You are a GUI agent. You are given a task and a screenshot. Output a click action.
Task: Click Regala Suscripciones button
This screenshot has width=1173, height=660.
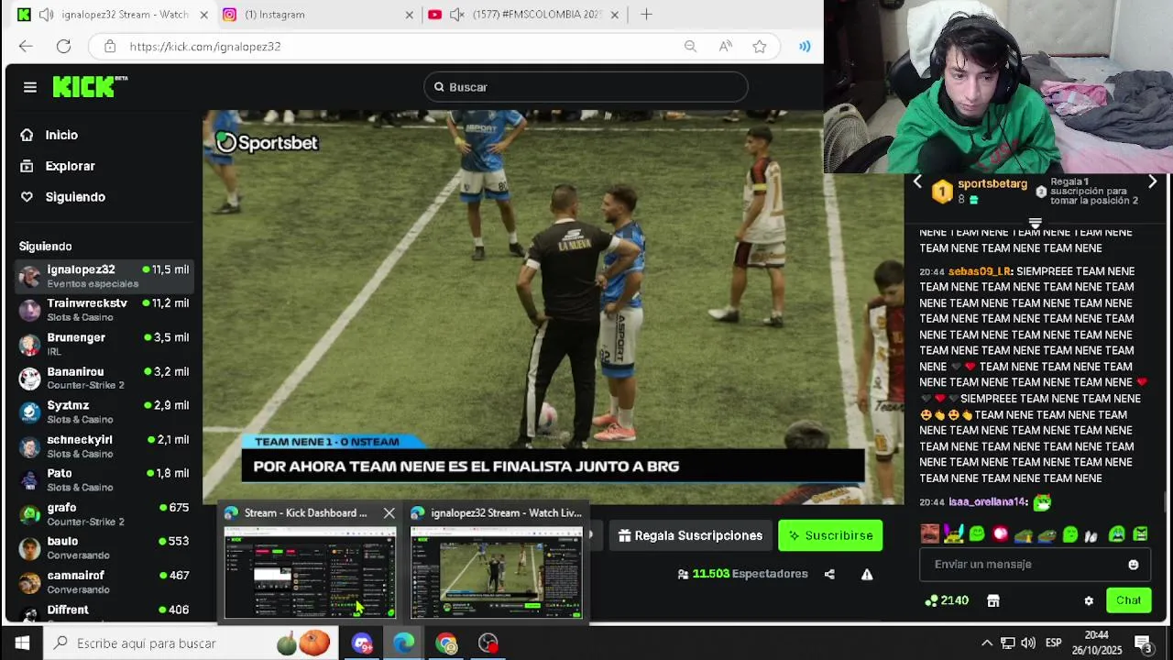[x=691, y=535]
